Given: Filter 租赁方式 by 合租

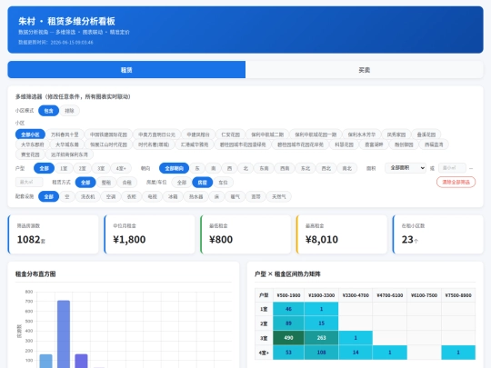Looking at the screenshot, I should (126, 183).
